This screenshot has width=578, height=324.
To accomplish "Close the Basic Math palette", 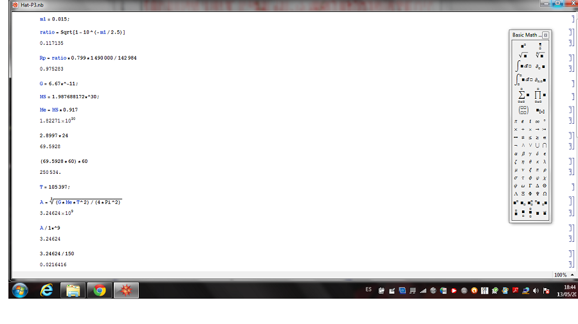I will [x=546, y=35].
